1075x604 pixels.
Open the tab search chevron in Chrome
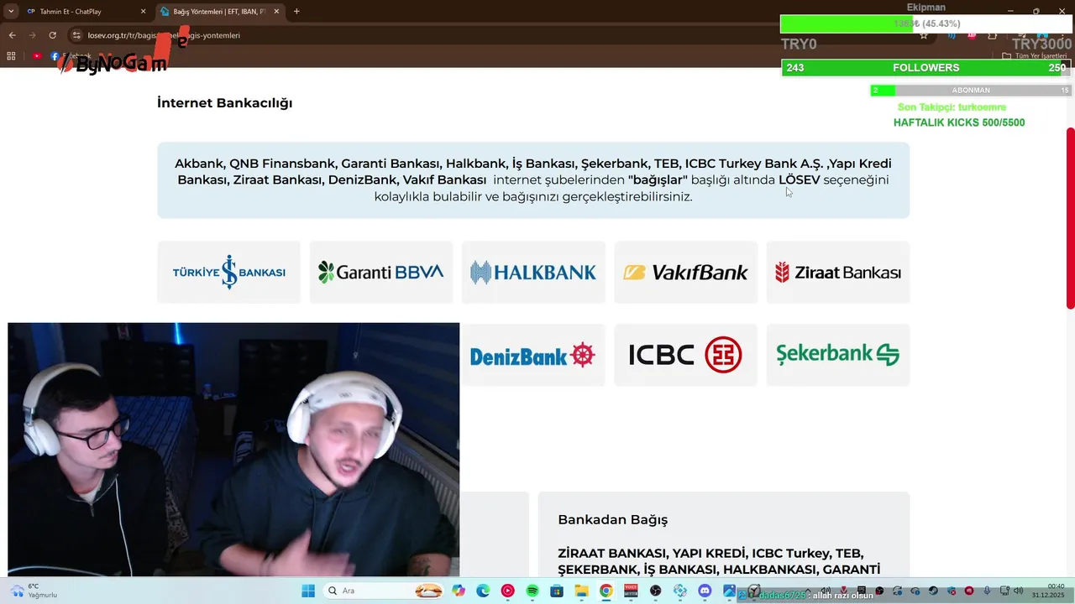click(x=11, y=12)
